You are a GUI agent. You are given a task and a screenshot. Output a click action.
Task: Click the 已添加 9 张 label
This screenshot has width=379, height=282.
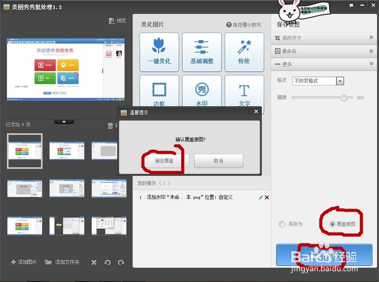pos(19,124)
